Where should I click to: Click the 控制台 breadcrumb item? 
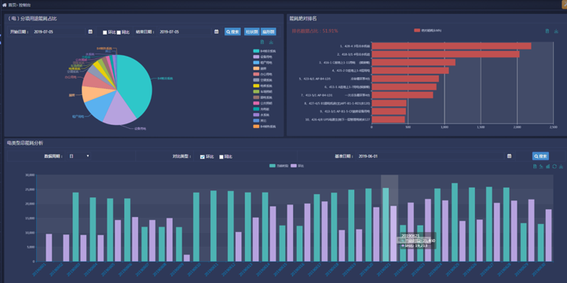(x=24, y=5)
